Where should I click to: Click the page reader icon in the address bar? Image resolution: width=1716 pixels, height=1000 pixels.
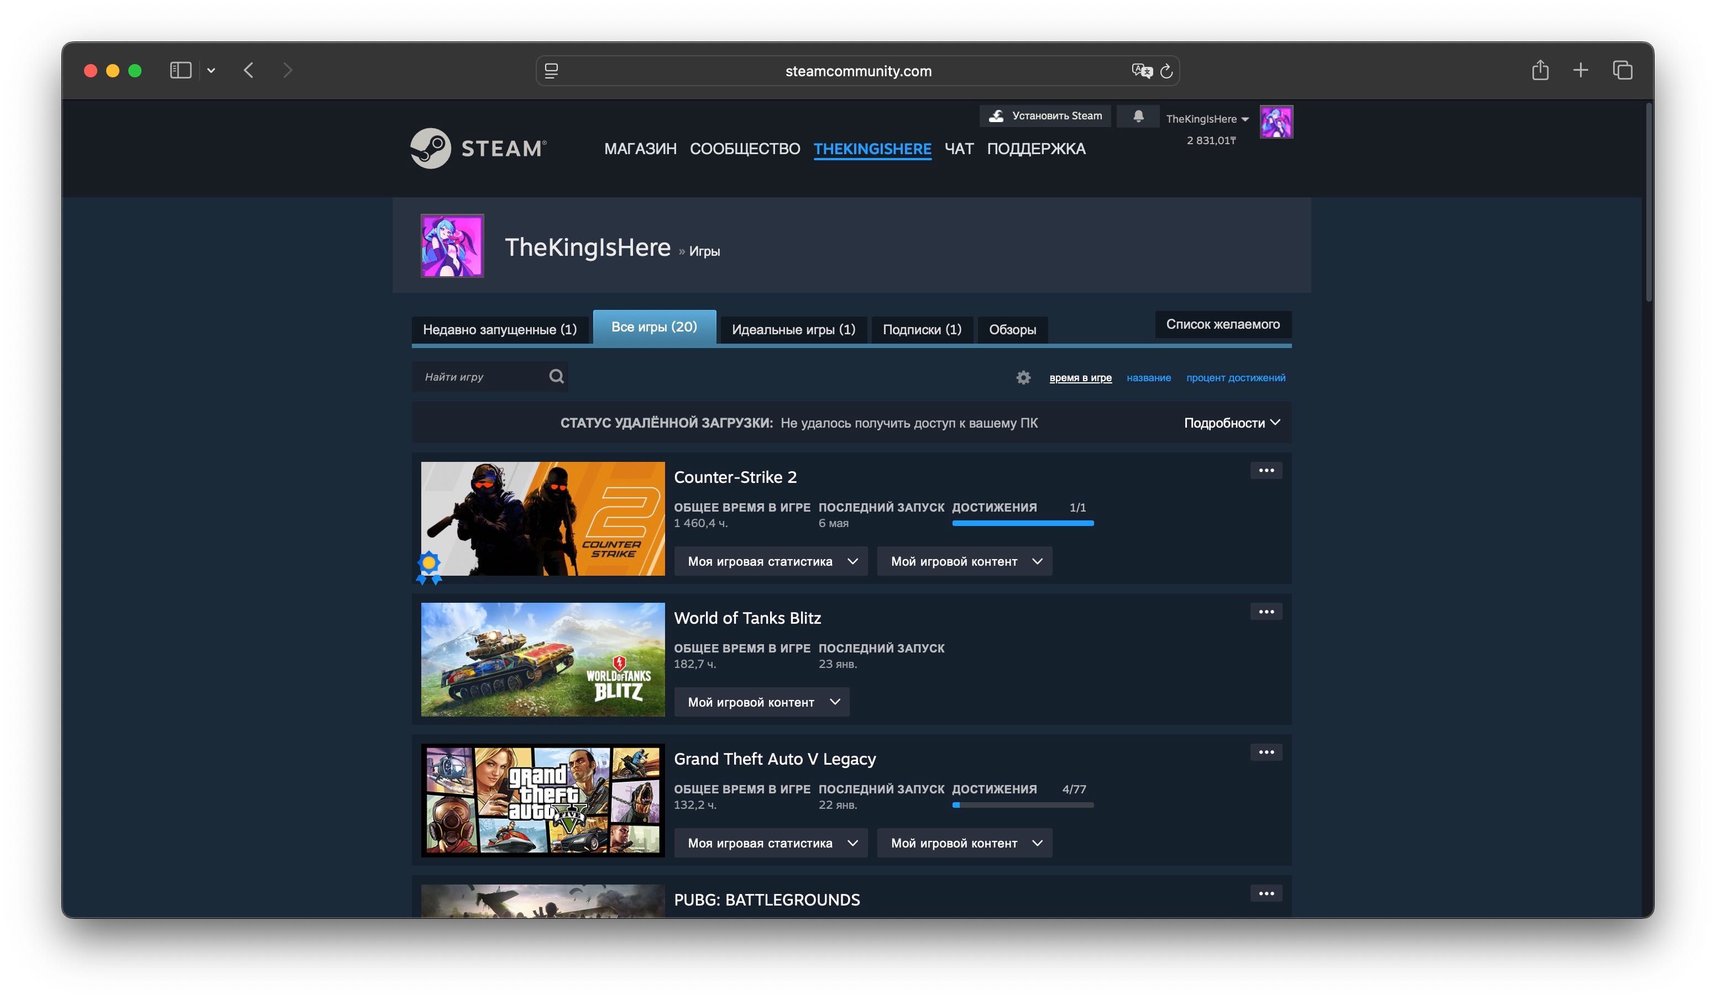click(x=552, y=71)
